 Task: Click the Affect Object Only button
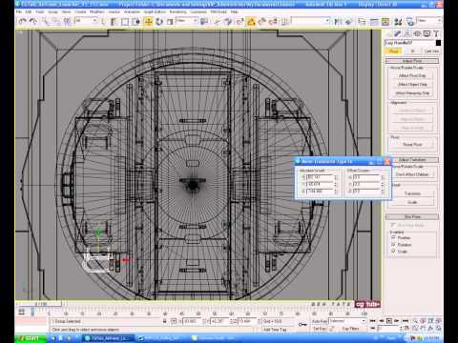(x=412, y=84)
